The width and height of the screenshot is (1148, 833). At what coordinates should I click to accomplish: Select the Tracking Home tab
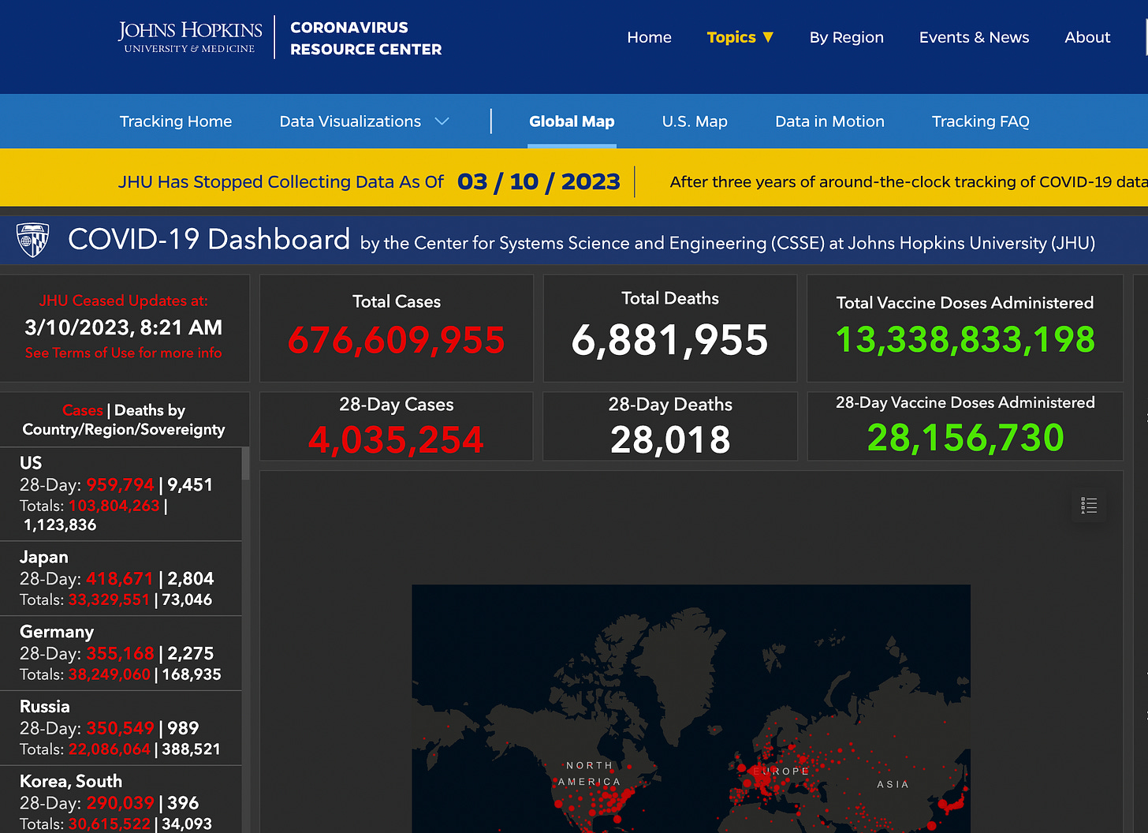(x=176, y=121)
